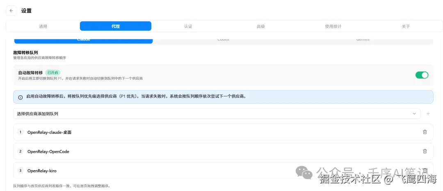The image size is (443, 191).
Task: Switch to the Codex app sub-tab
Action: point(223,41)
